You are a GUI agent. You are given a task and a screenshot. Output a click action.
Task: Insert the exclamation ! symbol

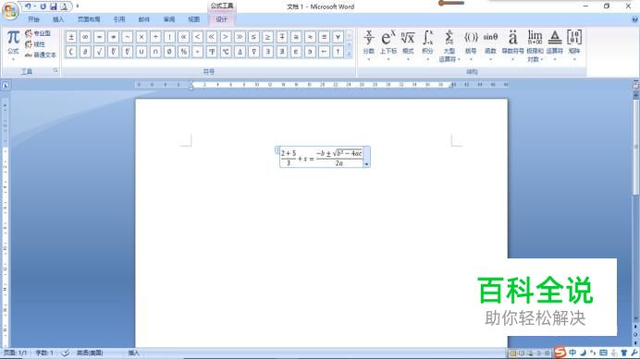[169, 37]
